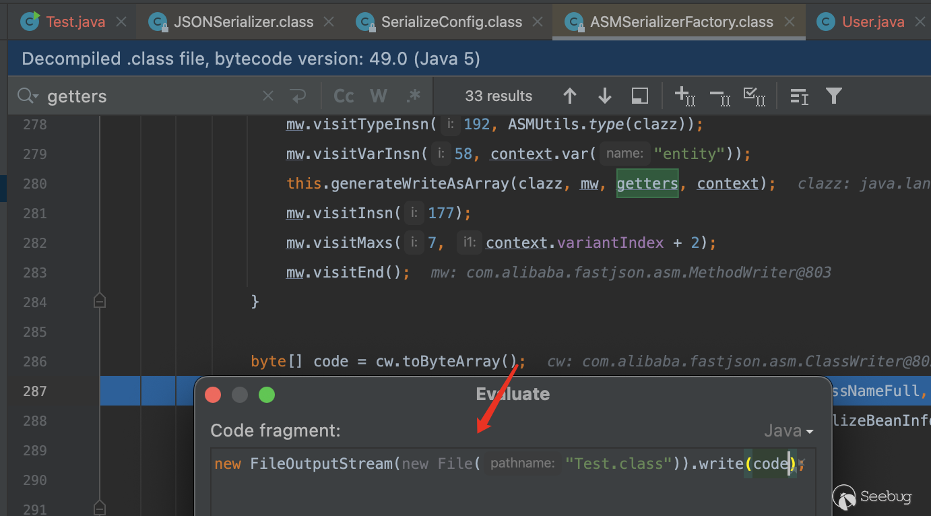This screenshot has height=516, width=931.
Task: Collapse code block at line 284
Action: (100, 302)
